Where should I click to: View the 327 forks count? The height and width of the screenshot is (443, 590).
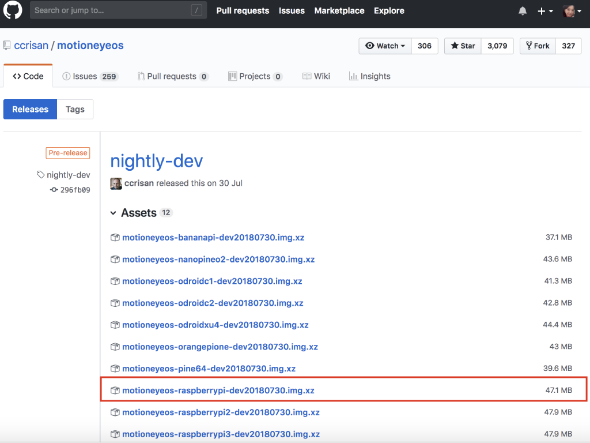(569, 46)
